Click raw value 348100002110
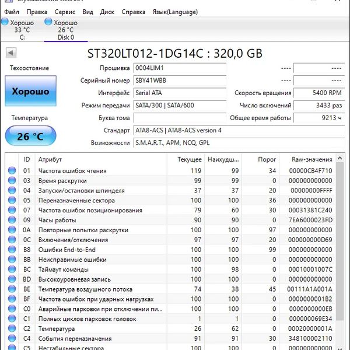This screenshot has height=350, width=350. (310, 338)
